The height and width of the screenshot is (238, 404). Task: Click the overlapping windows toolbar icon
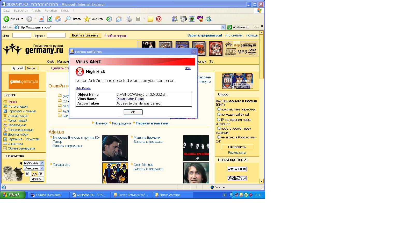pyautogui.click(x=183, y=19)
